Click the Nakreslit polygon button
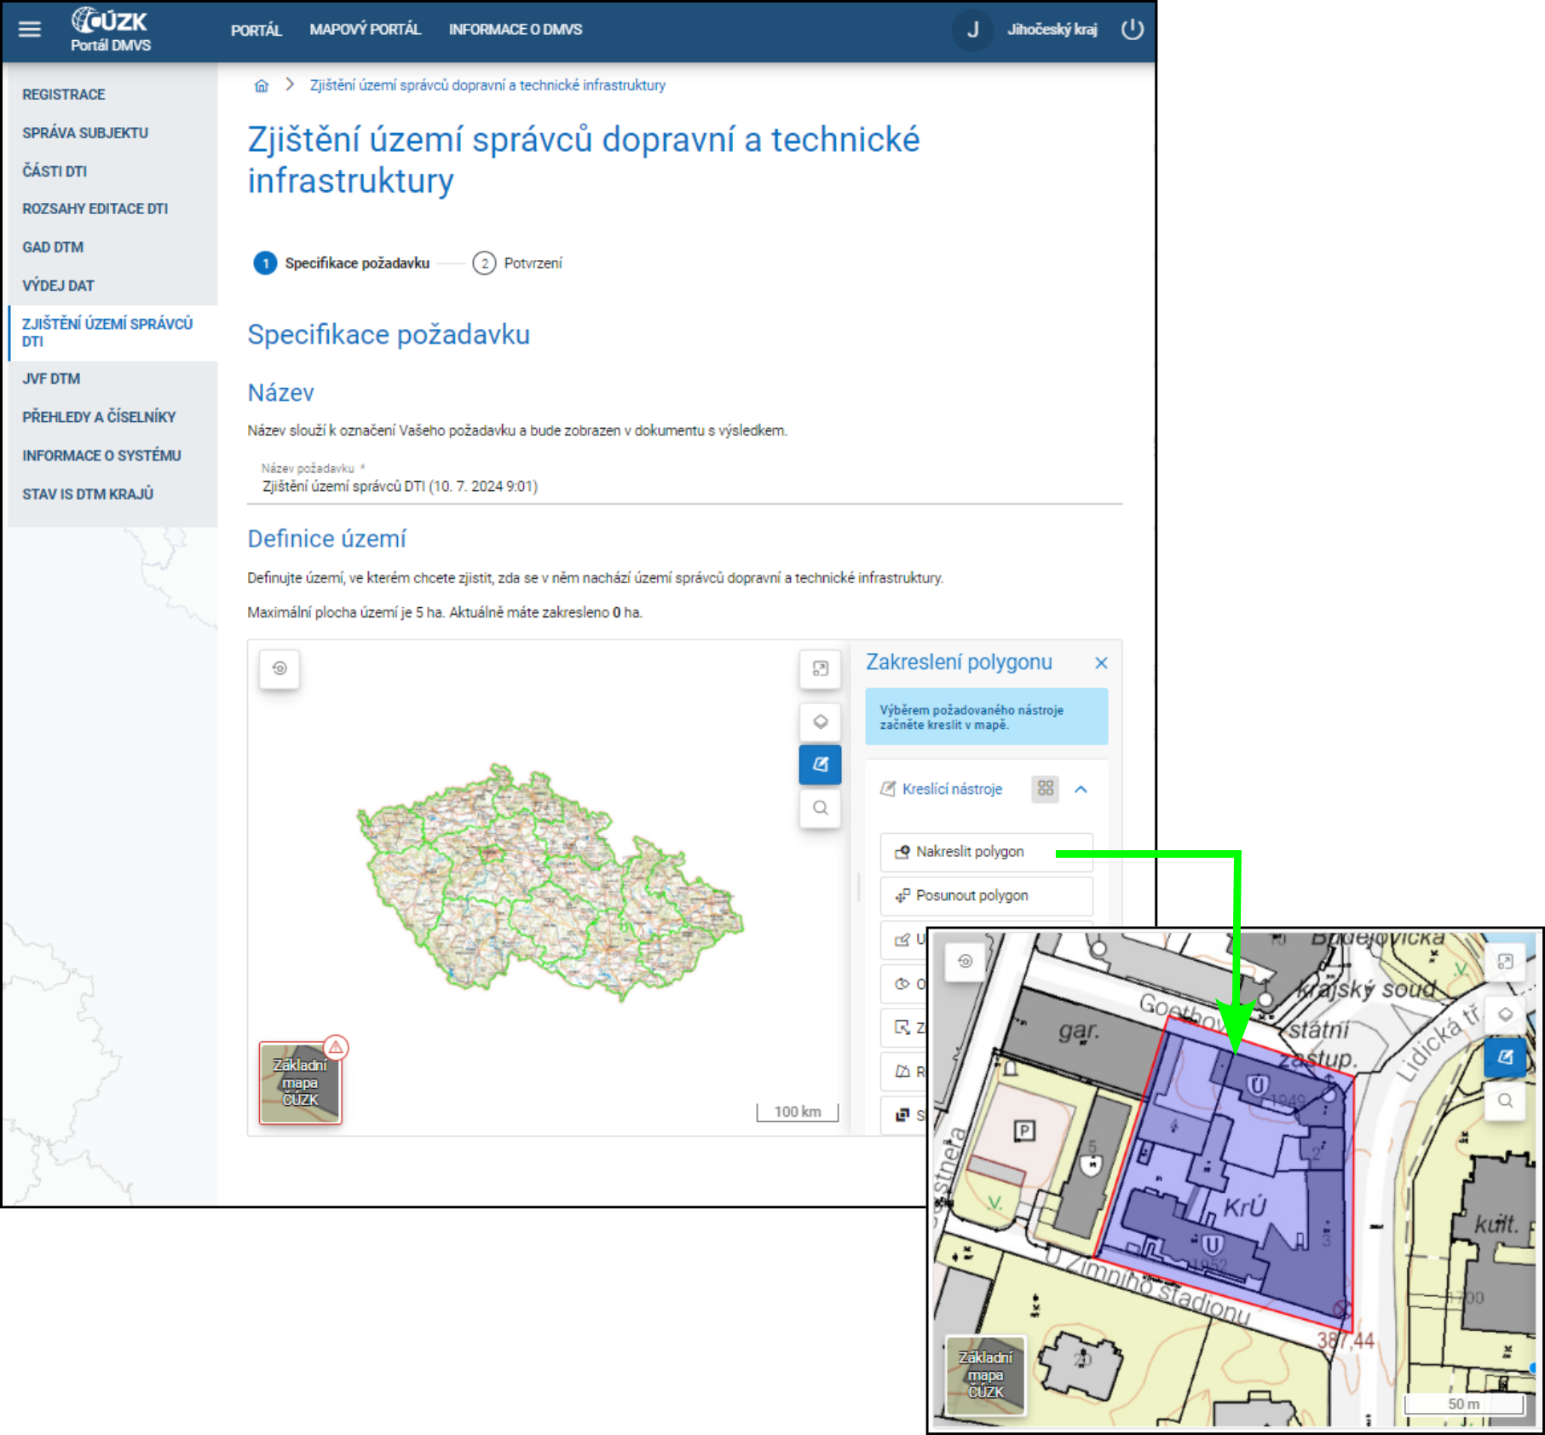 pyautogui.click(x=986, y=852)
